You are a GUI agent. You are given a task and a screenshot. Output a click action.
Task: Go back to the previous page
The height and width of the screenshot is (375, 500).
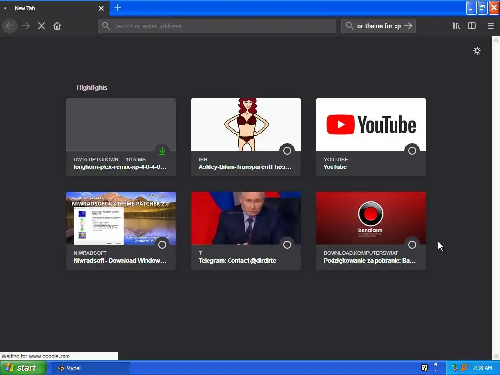[x=10, y=26]
